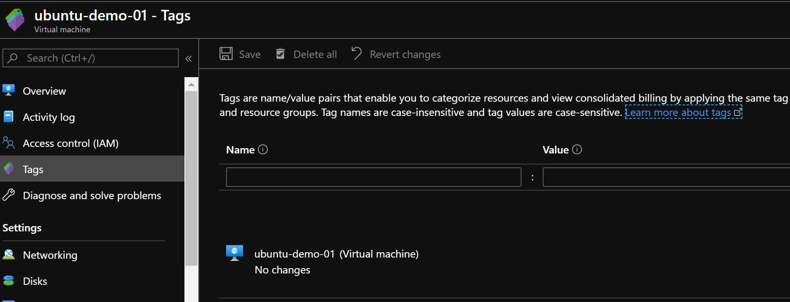Click the sidebar scrollbar up arrow
Image resolution: width=790 pixels, height=302 pixels.
click(191, 84)
